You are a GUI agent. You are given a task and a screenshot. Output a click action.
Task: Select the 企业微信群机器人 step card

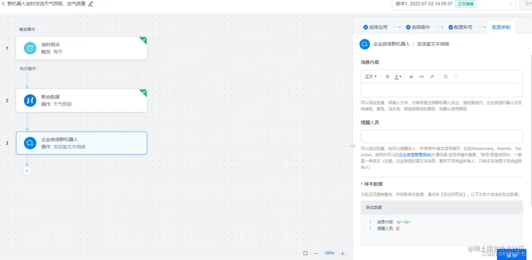coord(81,143)
